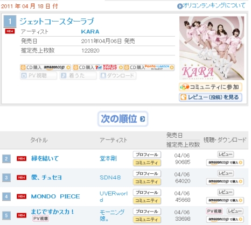Image resolution: width=251 pixels, height=225 pixels.
Task: Click the 推定売上枚数 column header
Action: (x=183, y=145)
